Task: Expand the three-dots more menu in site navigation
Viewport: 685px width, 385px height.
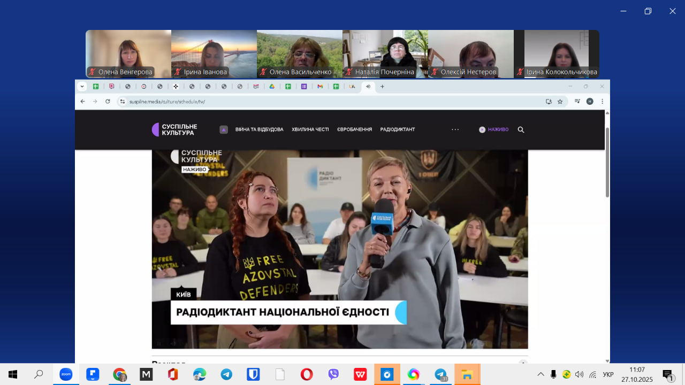Action: 455,129
